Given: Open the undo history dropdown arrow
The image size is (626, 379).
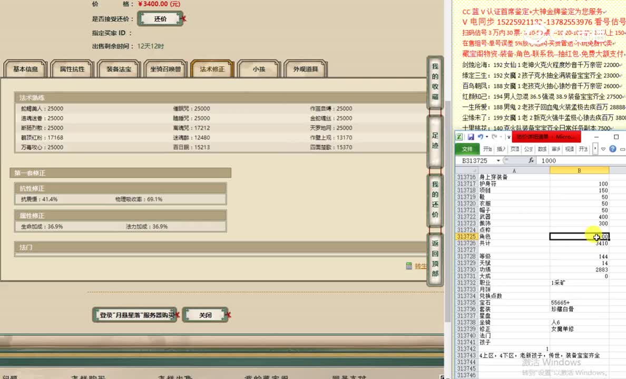Looking at the screenshot, I should 487,137.
